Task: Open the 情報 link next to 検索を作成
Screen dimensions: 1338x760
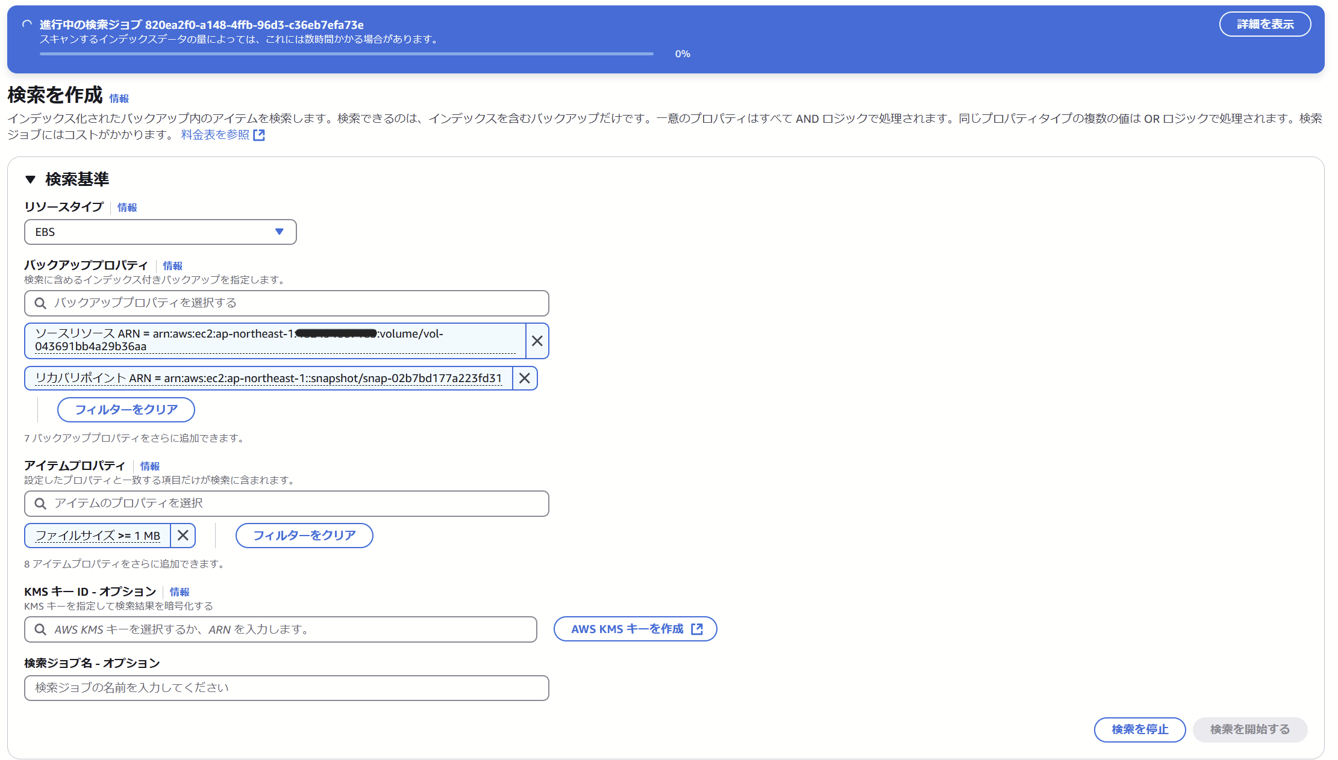Action: click(x=119, y=99)
